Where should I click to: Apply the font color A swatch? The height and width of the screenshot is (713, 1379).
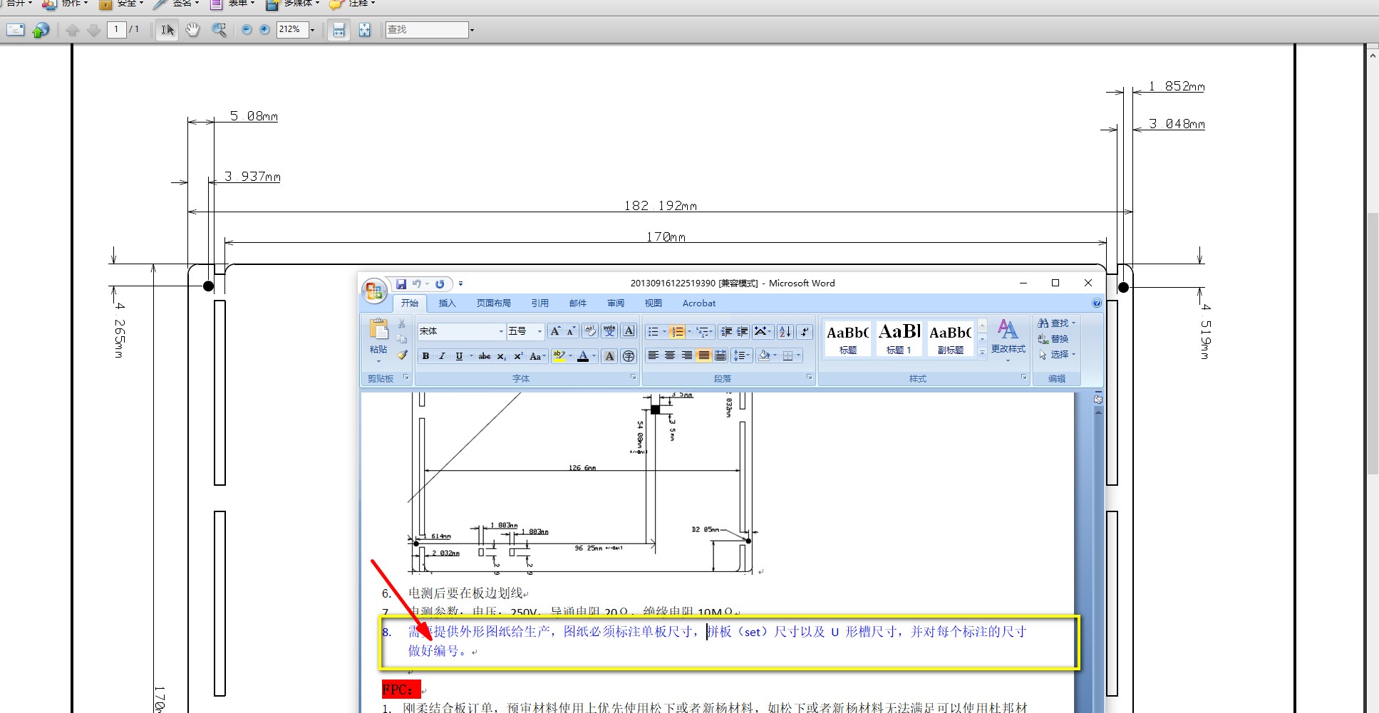pos(584,356)
